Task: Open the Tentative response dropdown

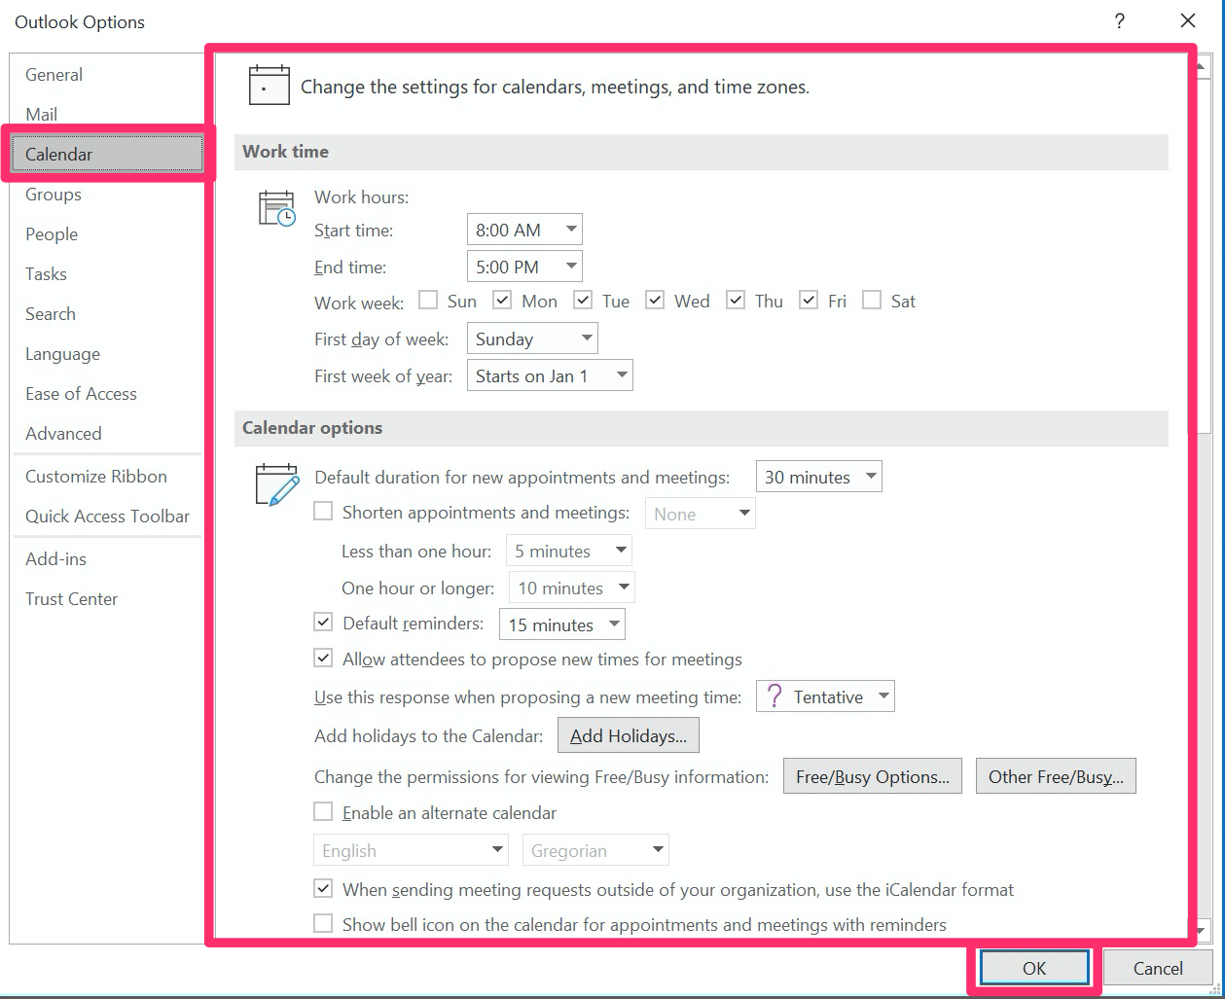Action: (x=825, y=696)
